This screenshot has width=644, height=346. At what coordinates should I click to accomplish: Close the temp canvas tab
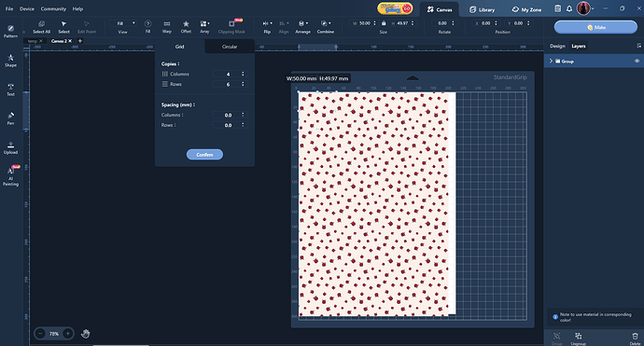tap(41, 41)
